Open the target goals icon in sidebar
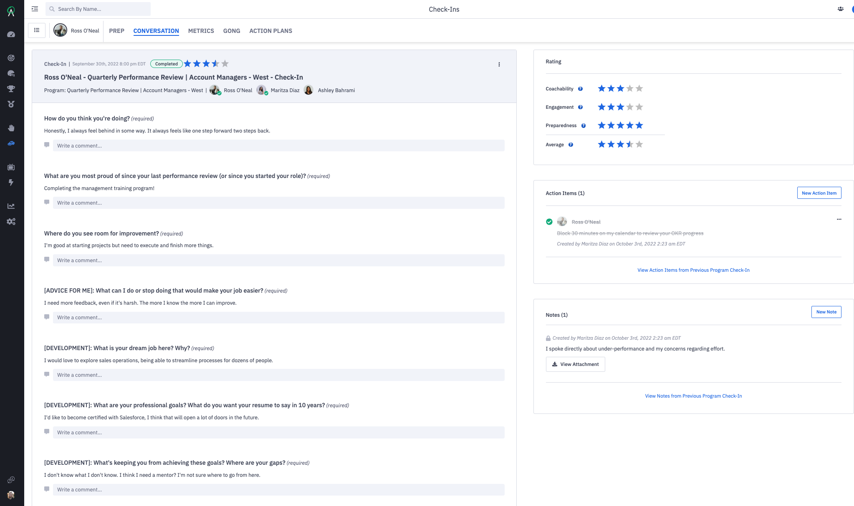This screenshot has height=506, width=854. (11, 58)
